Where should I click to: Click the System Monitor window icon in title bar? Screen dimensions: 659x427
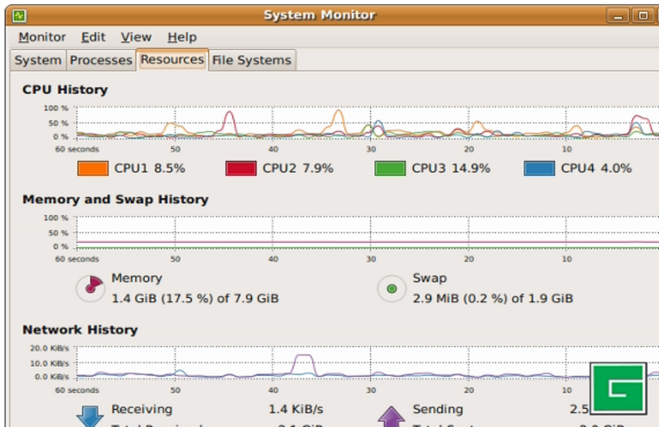coord(19,15)
